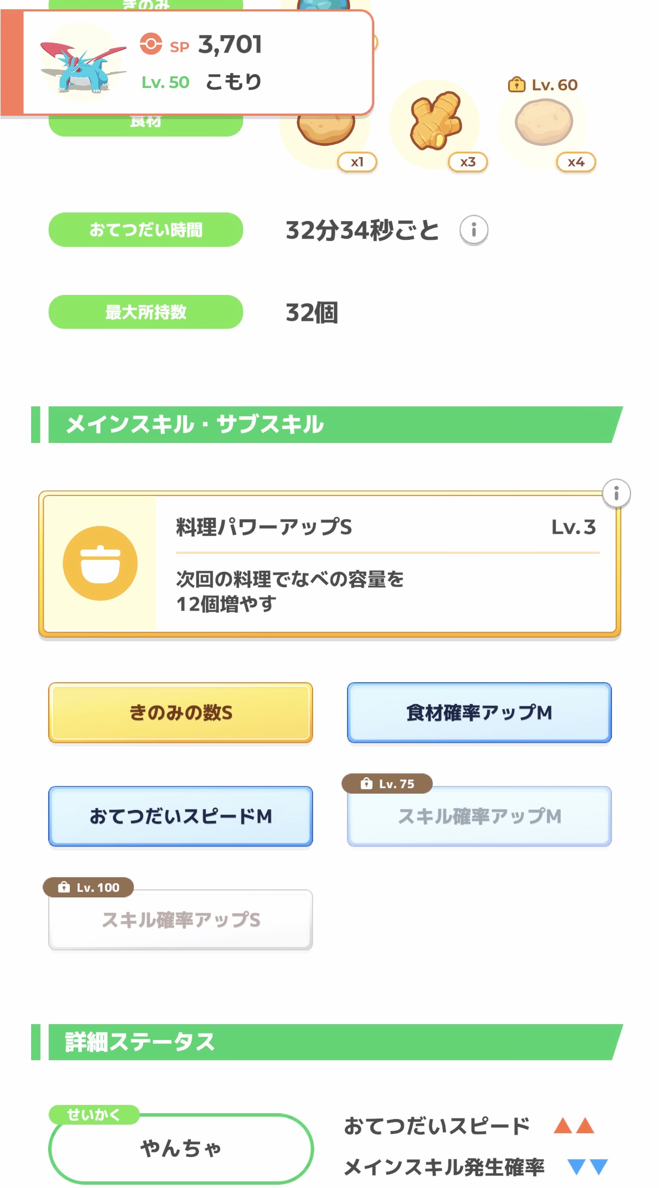
Task: Tap locked スキル確率アップM sub skill
Action: pyautogui.click(x=479, y=817)
